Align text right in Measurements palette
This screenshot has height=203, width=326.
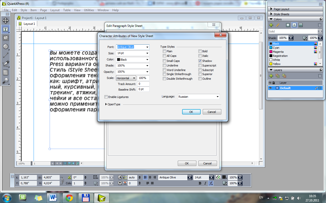click(155, 177)
